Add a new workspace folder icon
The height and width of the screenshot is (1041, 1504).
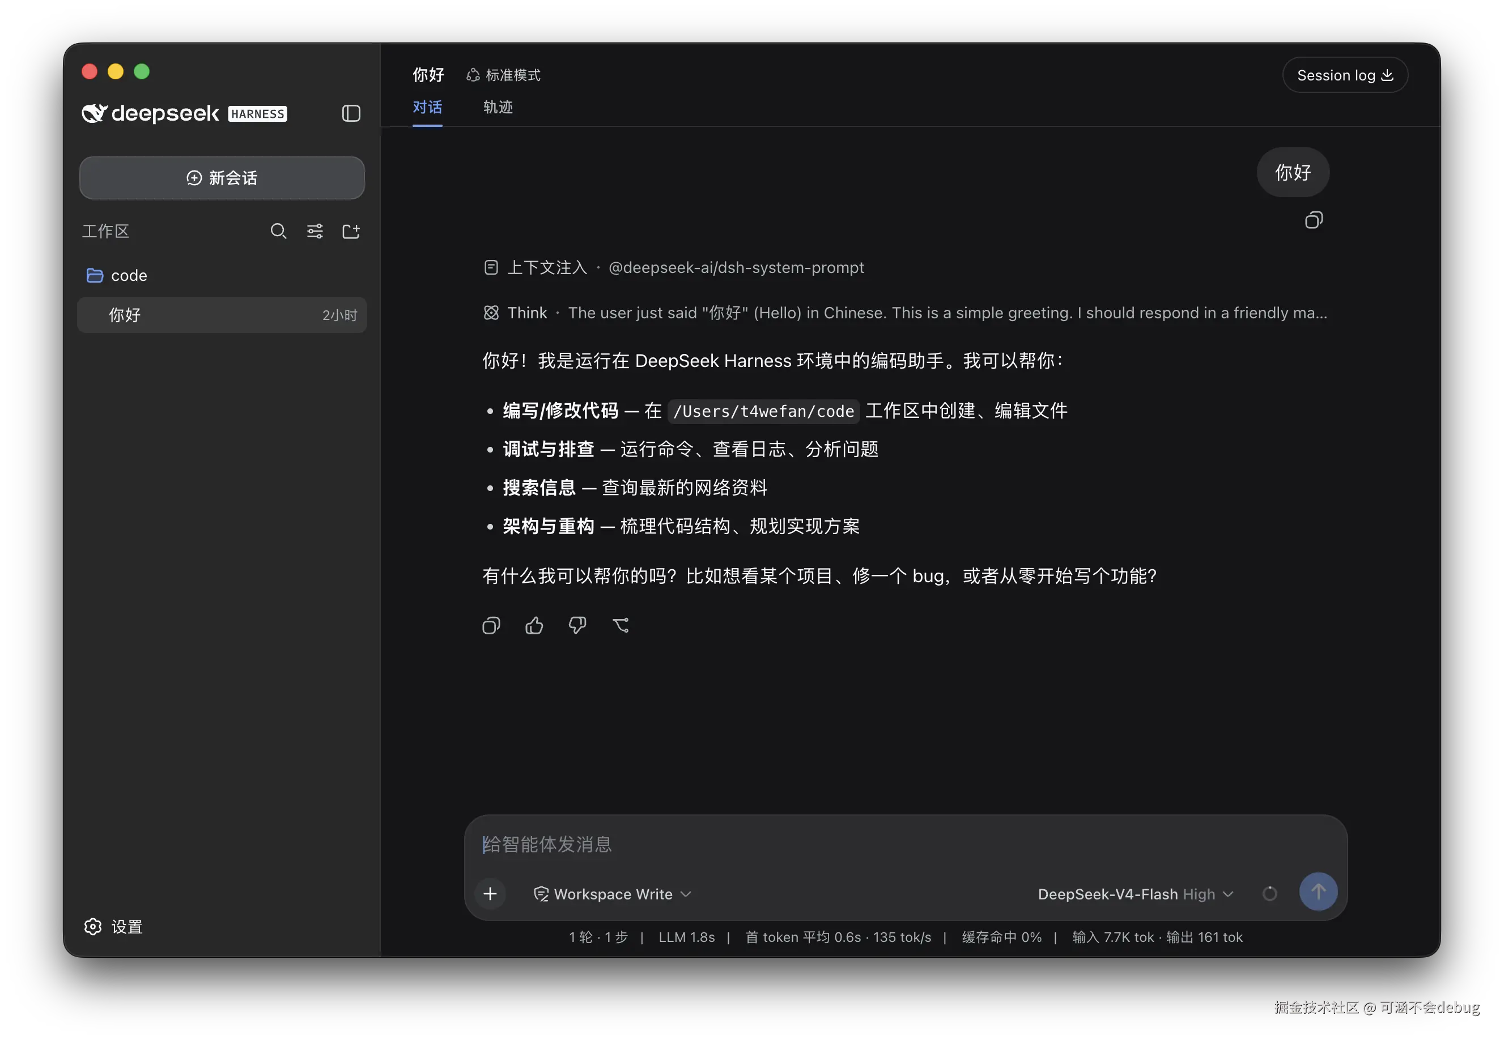click(x=351, y=231)
